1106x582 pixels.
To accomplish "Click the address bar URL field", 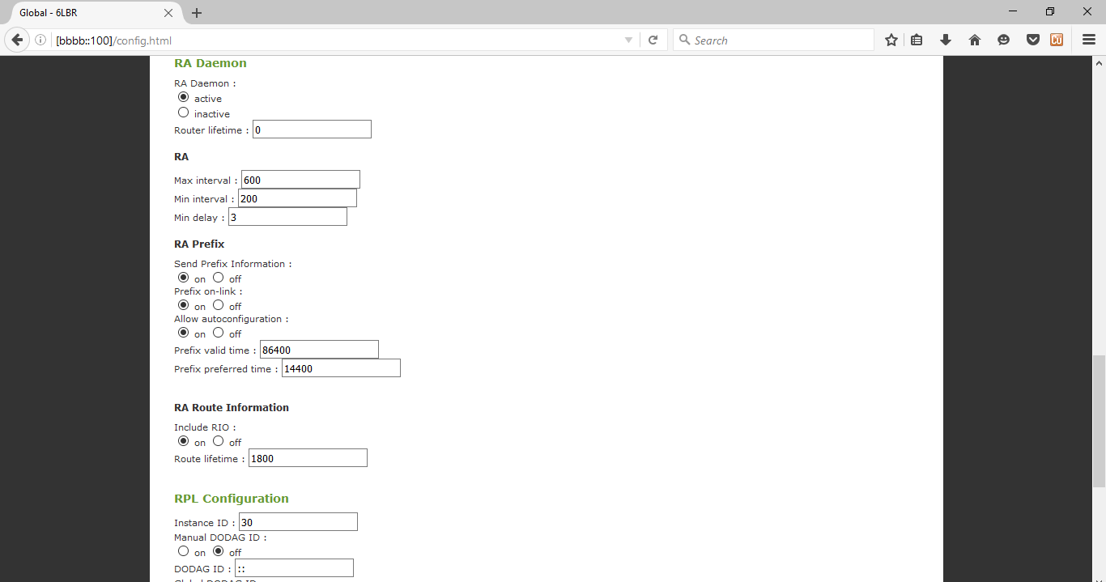I will click(334, 40).
